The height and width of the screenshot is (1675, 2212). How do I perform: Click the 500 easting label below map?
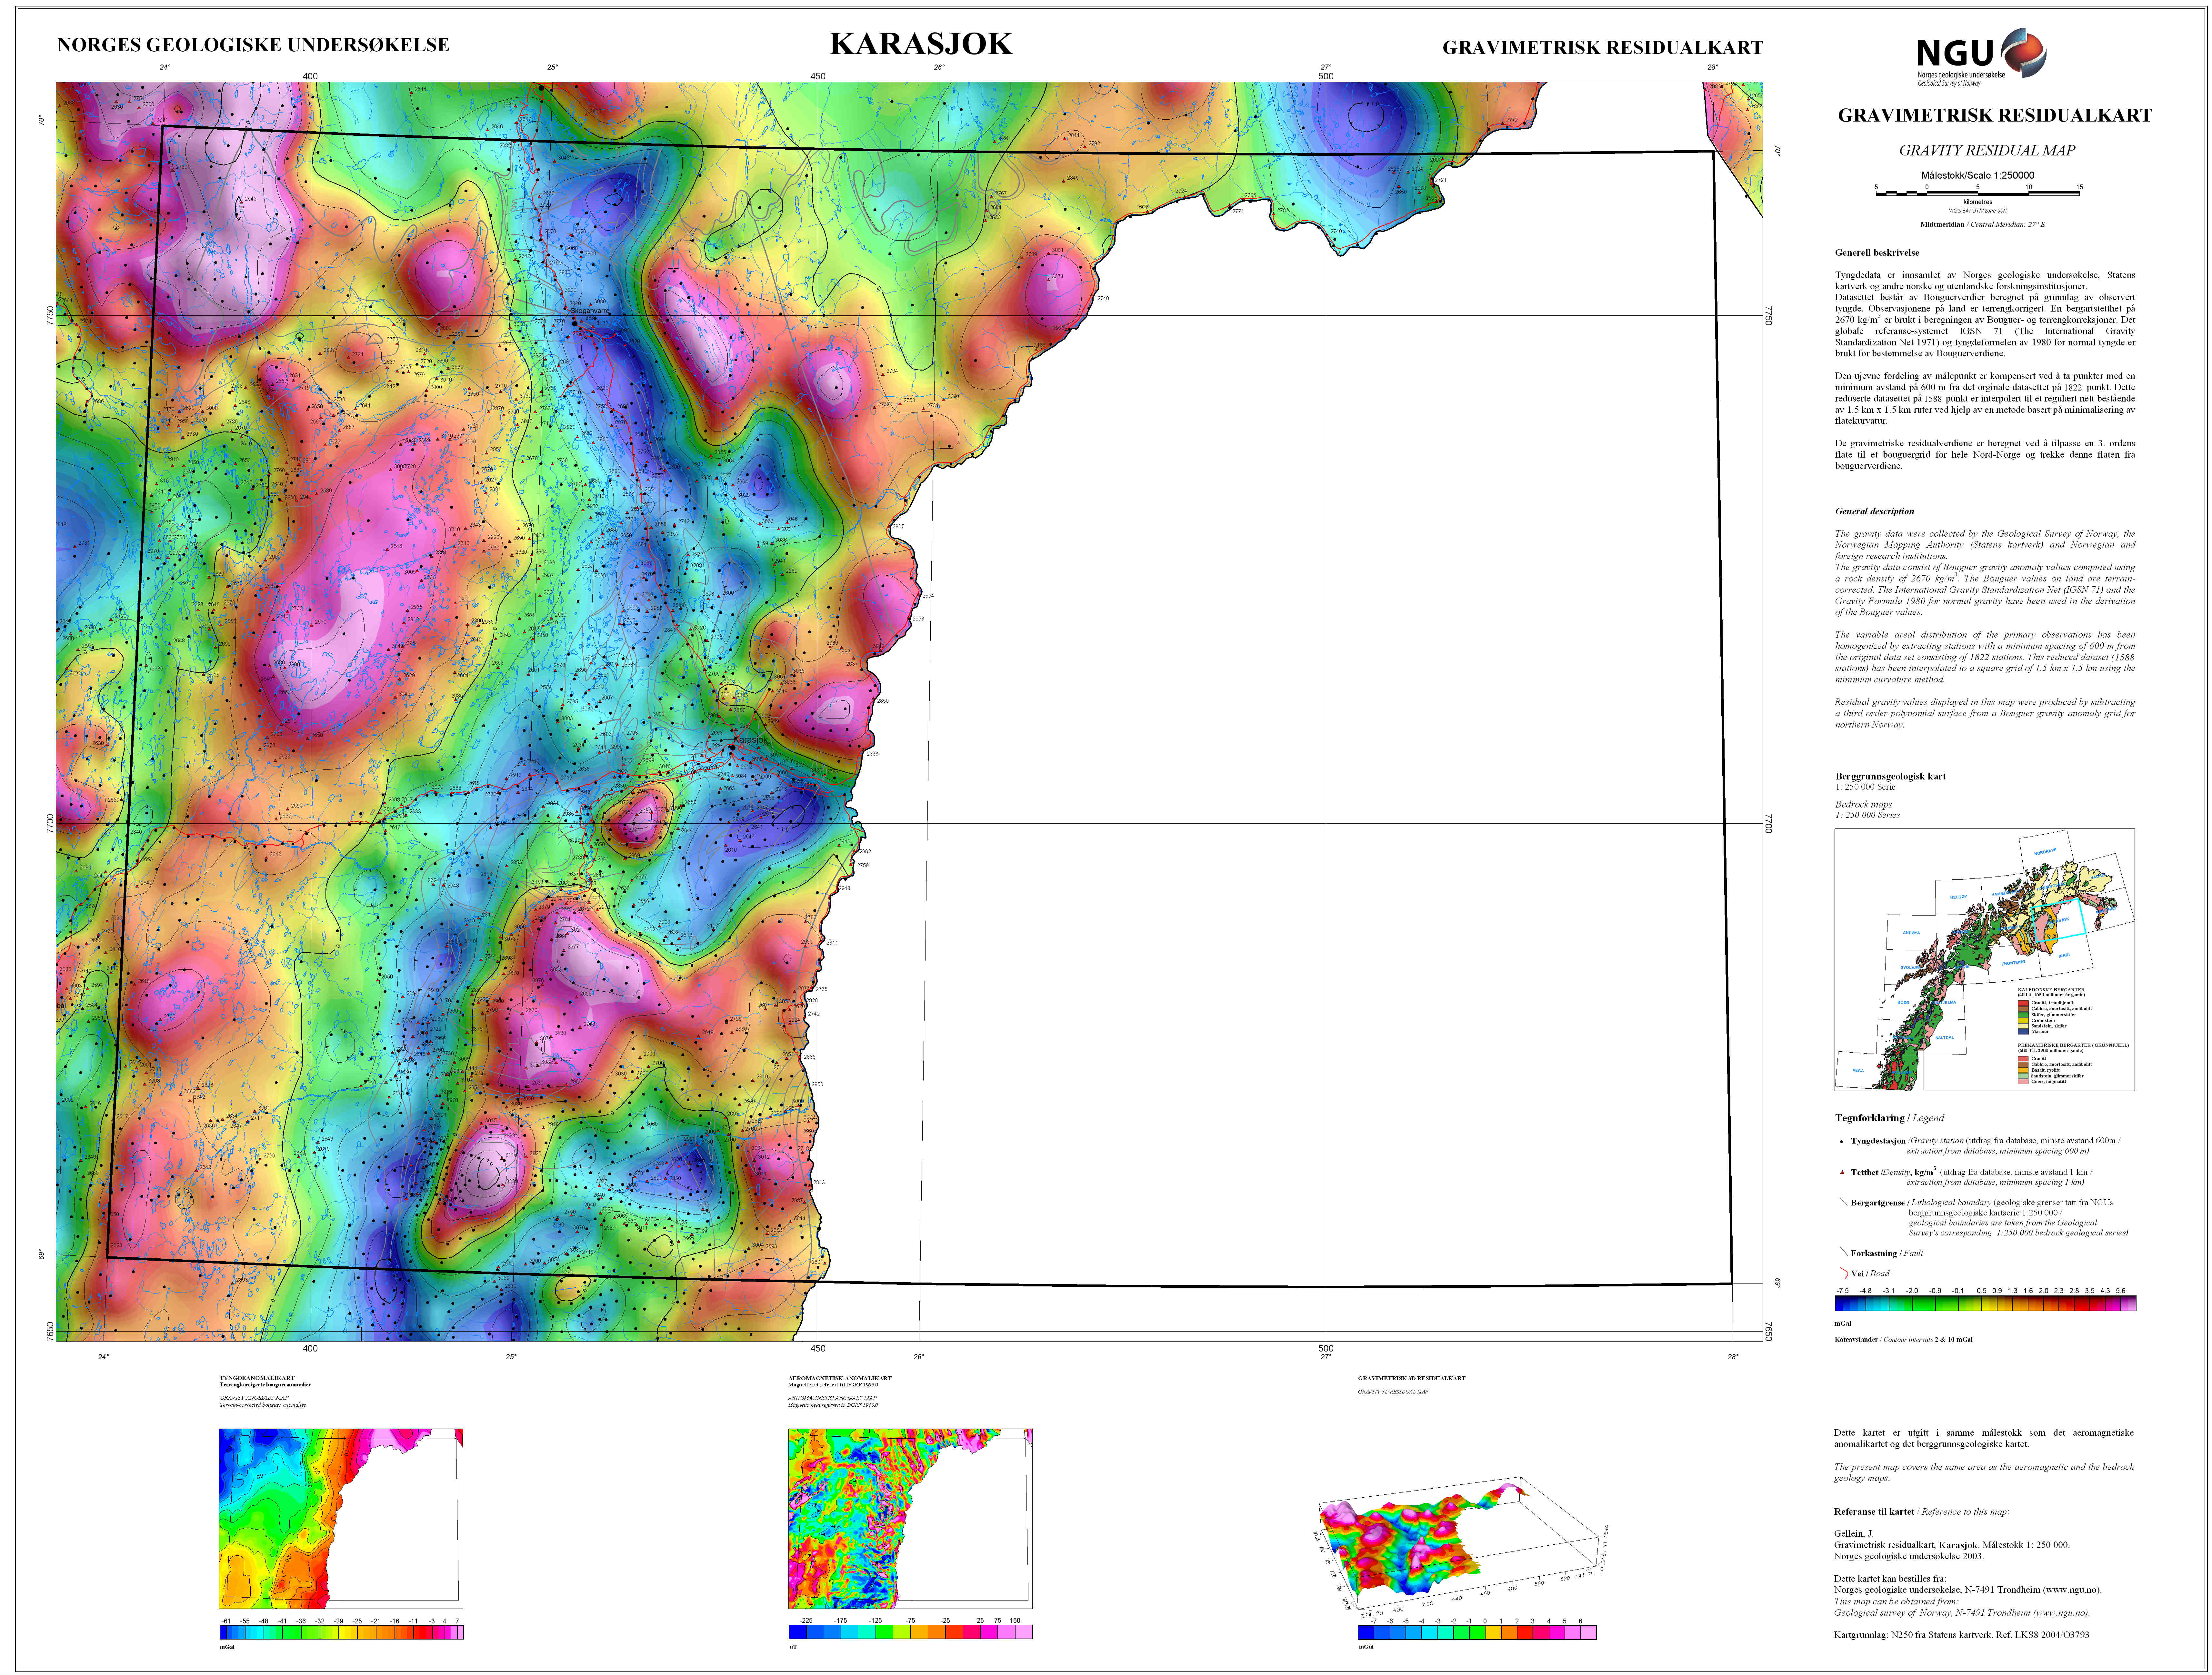click(x=1326, y=1348)
